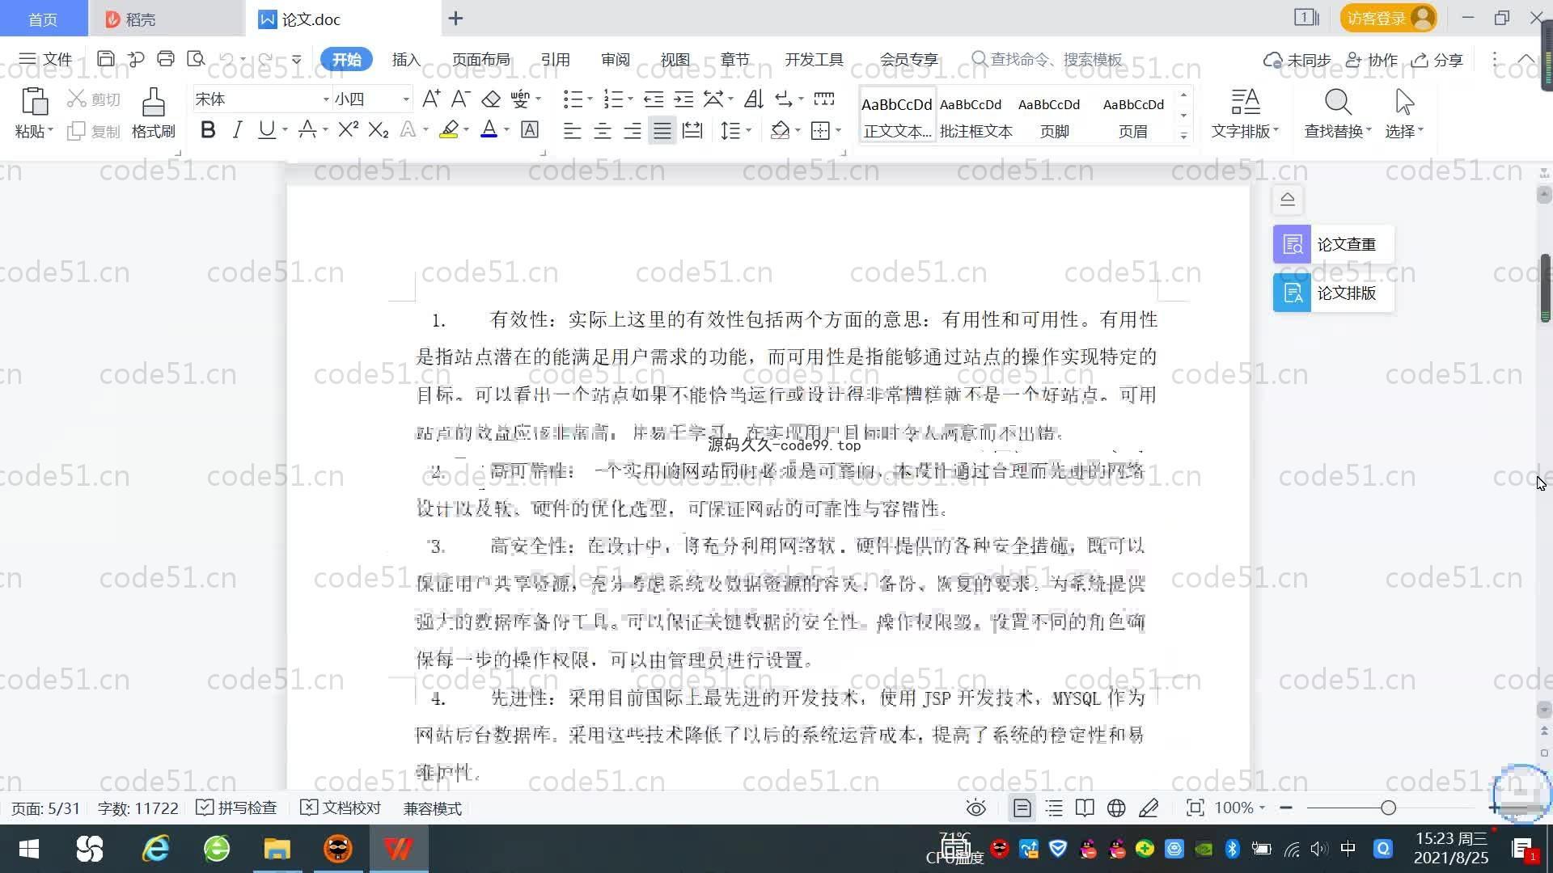
Task: Expand the highlight color dropdown arrow
Action: [x=466, y=130]
